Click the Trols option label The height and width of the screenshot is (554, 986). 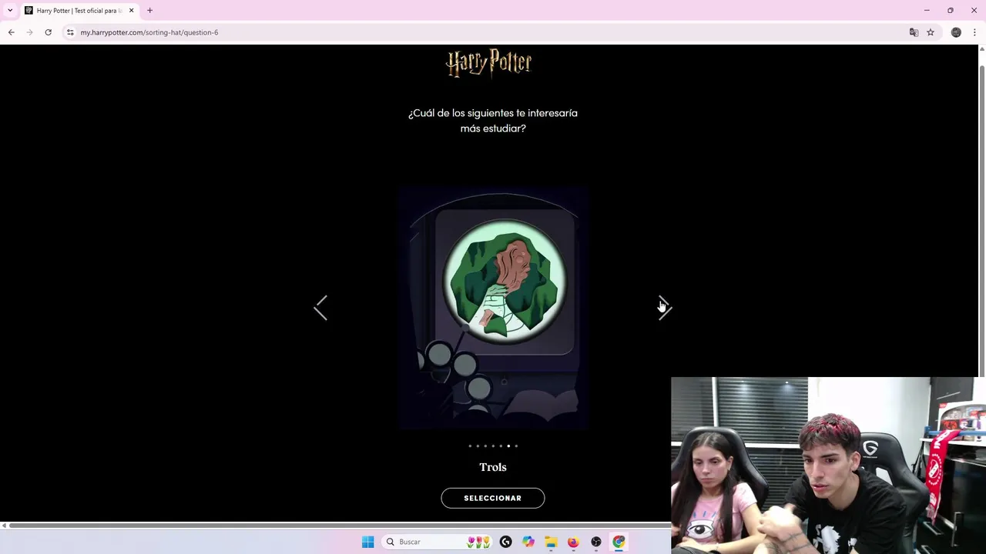pyautogui.click(x=493, y=467)
